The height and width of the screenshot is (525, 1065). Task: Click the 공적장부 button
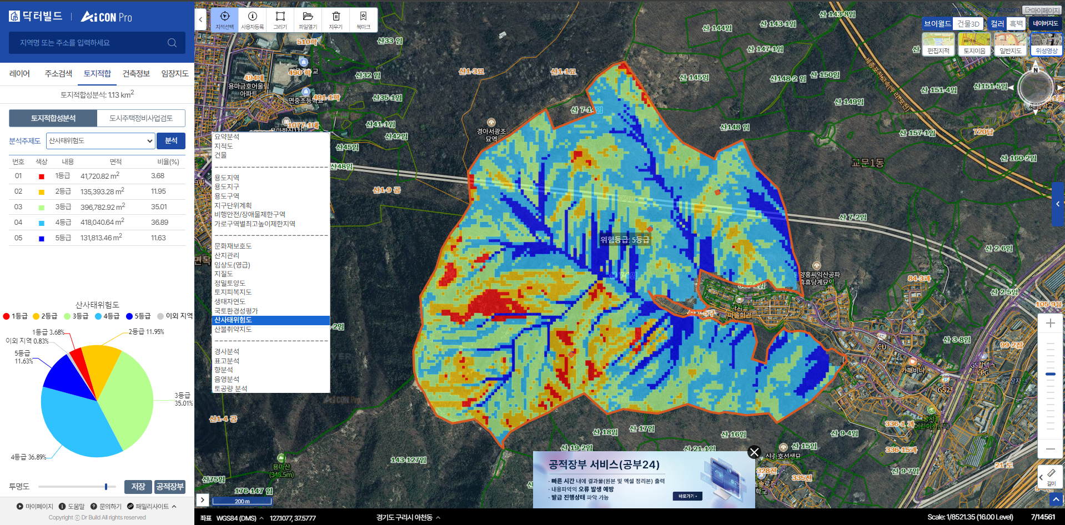click(x=170, y=487)
